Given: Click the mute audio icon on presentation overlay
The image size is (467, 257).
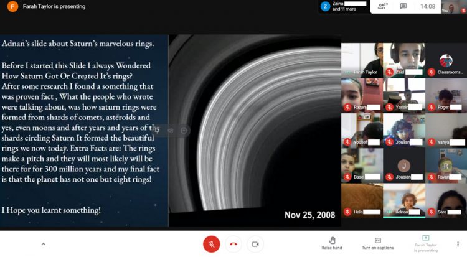Looking at the screenshot, I should (171, 130).
